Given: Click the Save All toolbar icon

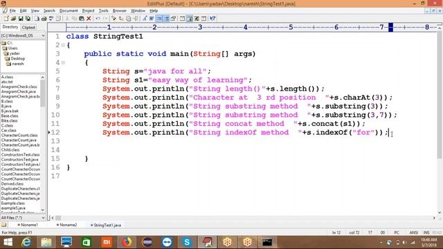Looking at the screenshot, I should tap(28, 19).
